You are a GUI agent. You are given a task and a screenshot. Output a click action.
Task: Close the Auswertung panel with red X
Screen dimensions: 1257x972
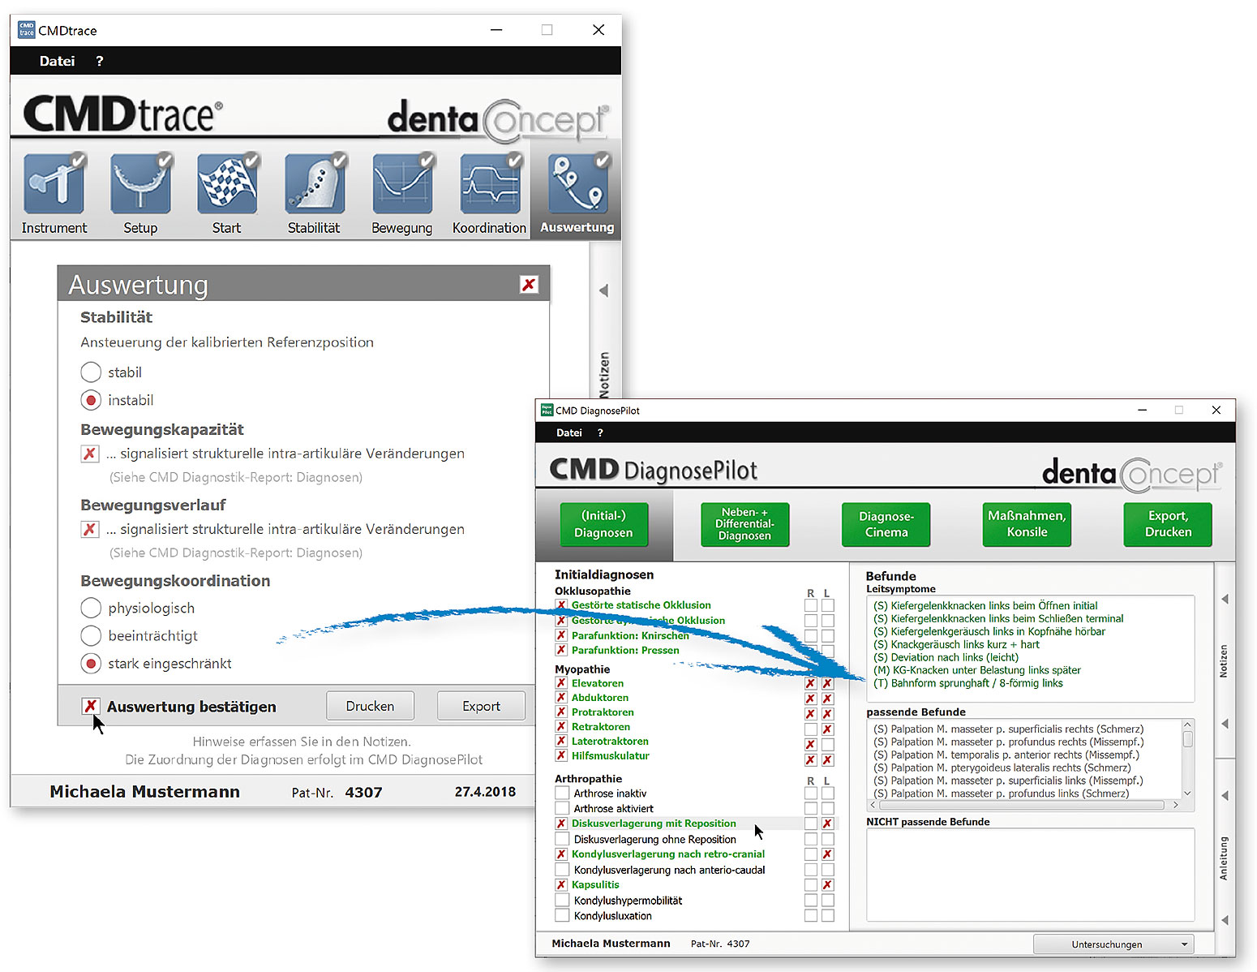pos(529,285)
